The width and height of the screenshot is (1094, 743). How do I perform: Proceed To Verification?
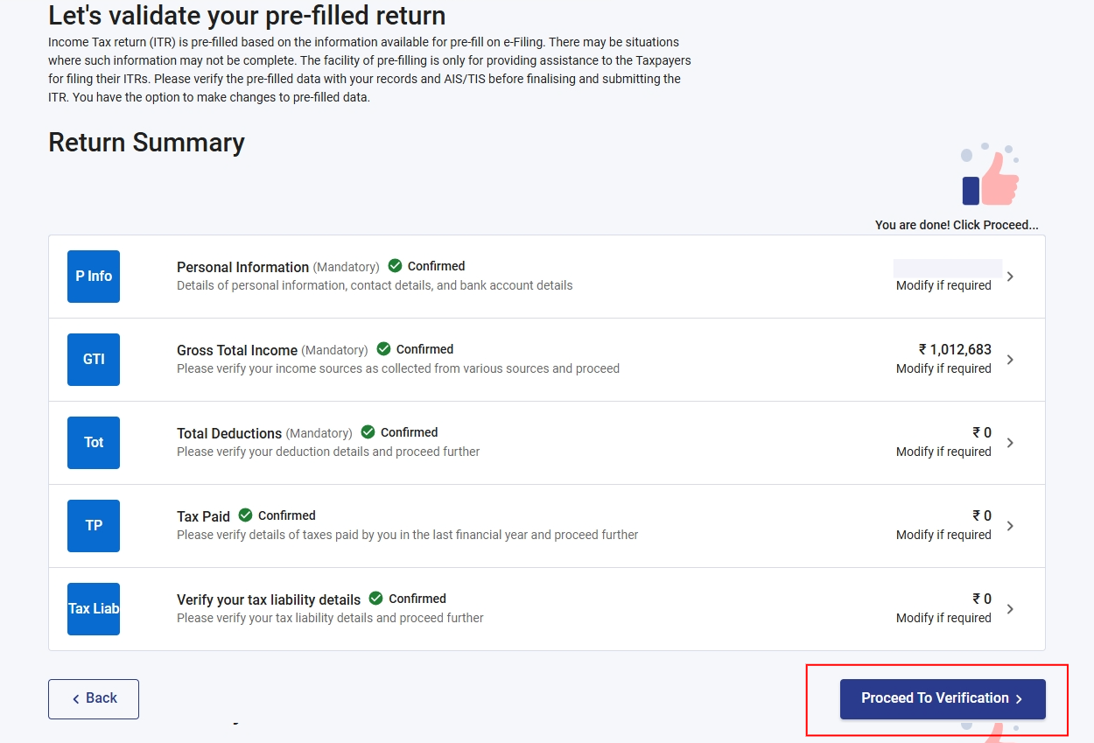click(x=943, y=699)
